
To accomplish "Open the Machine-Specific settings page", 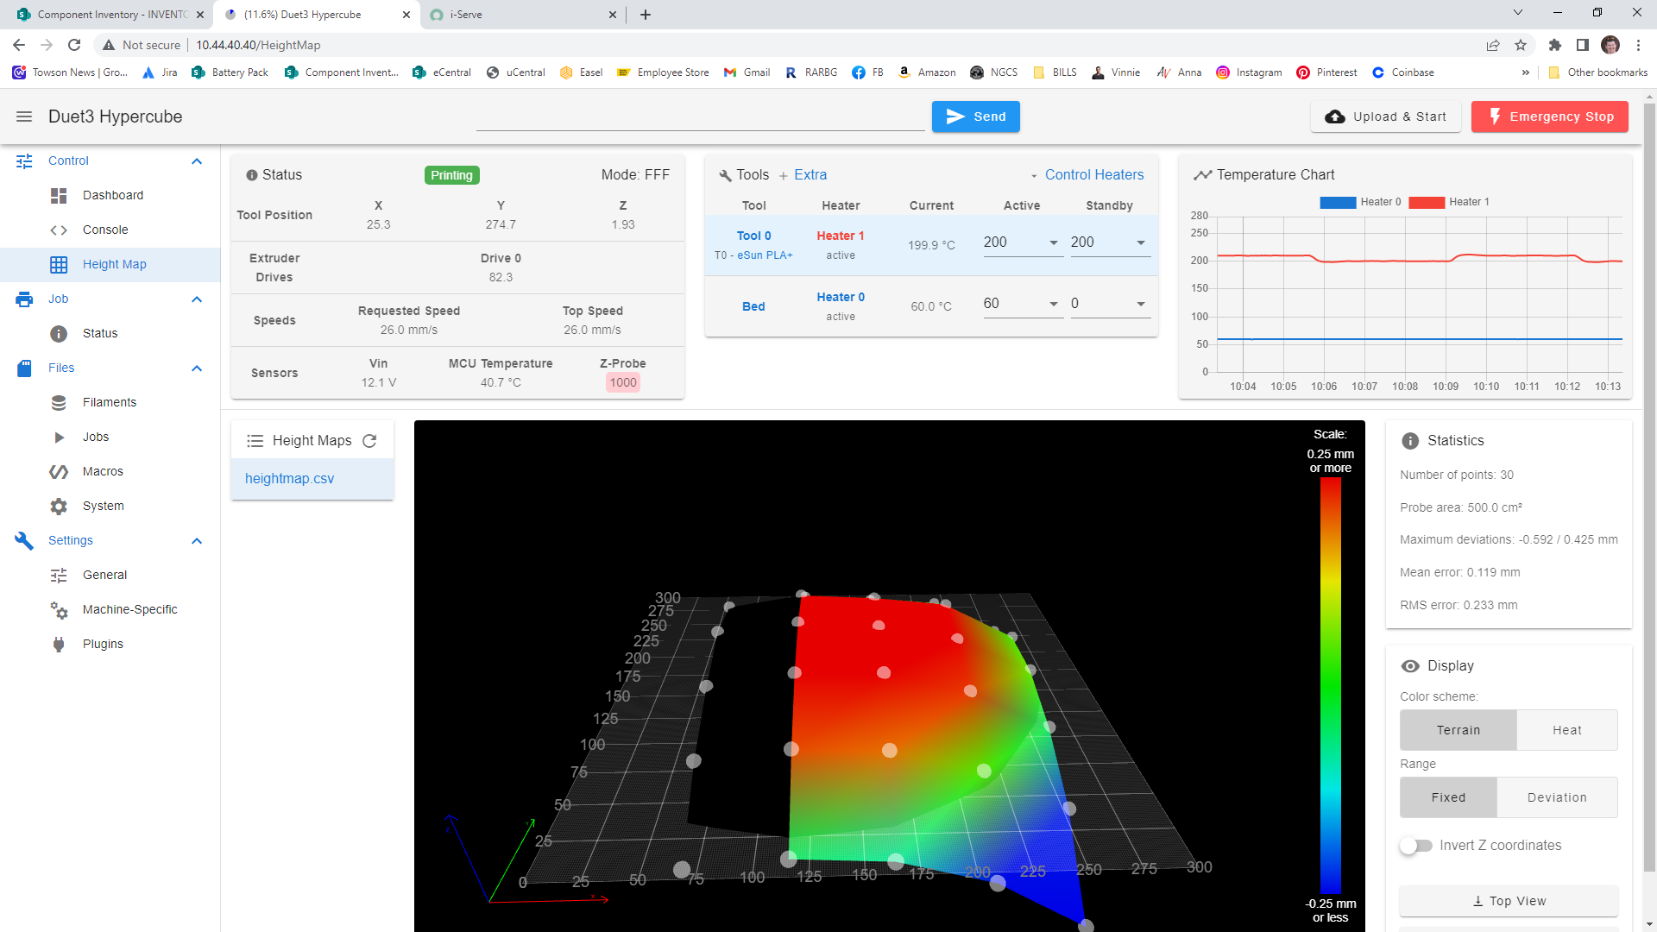I will [110, 610].
